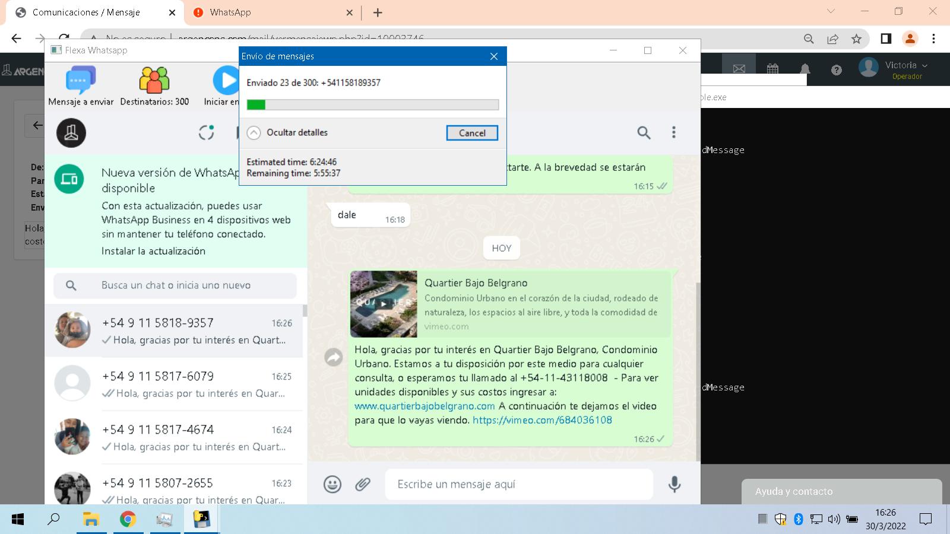Open Chrome three-dot menu
950x534 pixels.
[x=933, y=39]
